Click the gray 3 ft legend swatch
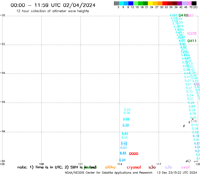 (116, 3)
